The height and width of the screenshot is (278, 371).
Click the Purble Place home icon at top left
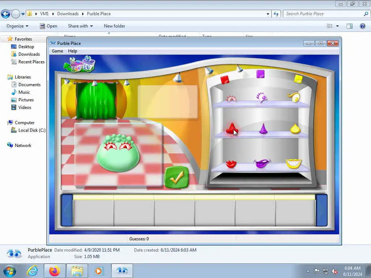(79, 64)
